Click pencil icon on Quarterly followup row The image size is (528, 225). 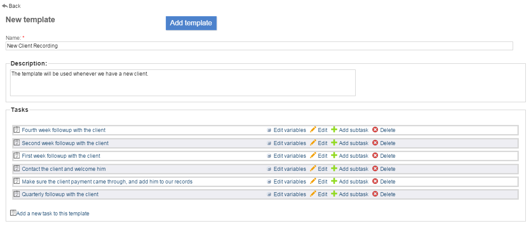(313, 194)
